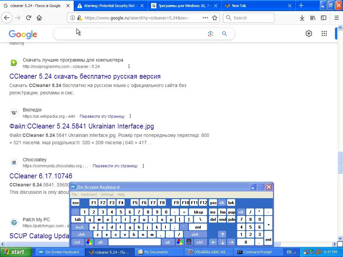Viewport: 343px width, 257px height.
Task: Hit the bksp key on keyboard
Action: (199, 212)
